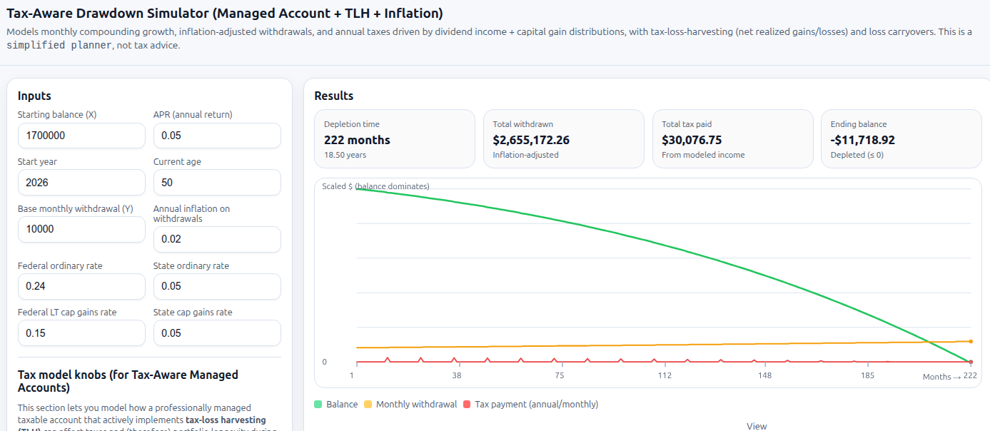Screen dimensions: 990x431
Task: Click the Depletion time summary card
Action: pyautogui.click(x=395, y=138)
